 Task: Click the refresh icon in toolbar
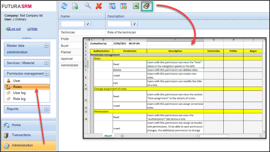click(x=64, y=6)
